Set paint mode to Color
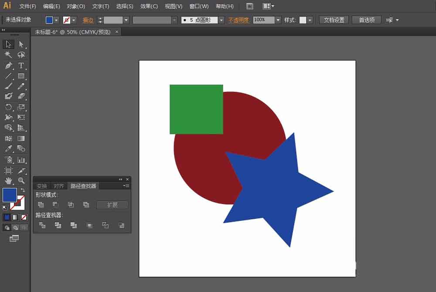 (x=7, y=217)
